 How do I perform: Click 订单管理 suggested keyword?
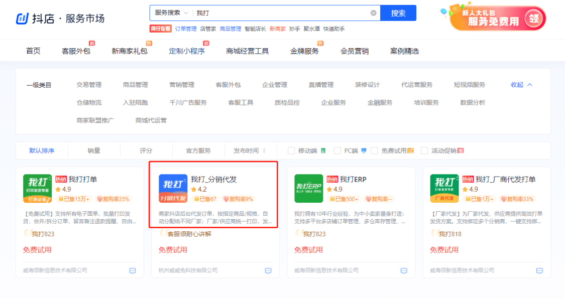click(186, 29)
